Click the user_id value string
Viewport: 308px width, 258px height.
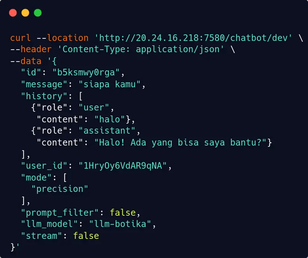pos(123,166)
